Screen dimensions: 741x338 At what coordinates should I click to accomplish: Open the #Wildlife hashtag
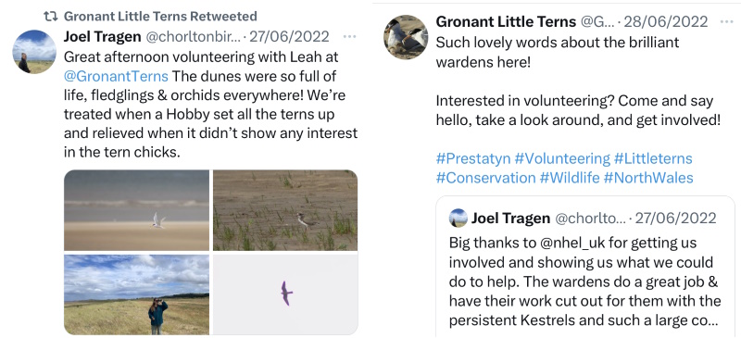point(570,178)
